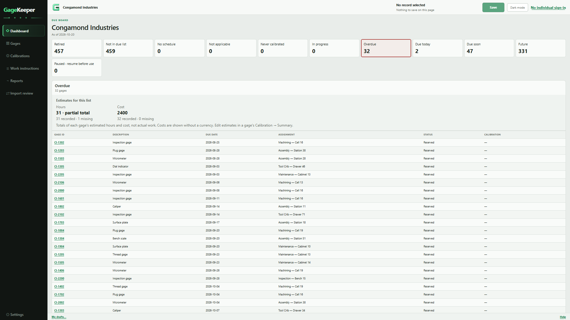
Task: Open gage CI-2106
Action: pos(59,183)
